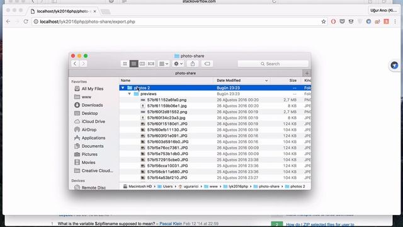Click photo-share in path bar
Image resolution: width=403 pixels, height=227 pixels.
click(266, 187)
